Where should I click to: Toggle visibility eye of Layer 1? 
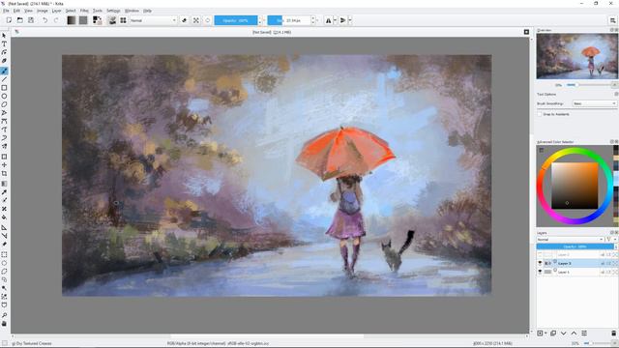(540, 272)
